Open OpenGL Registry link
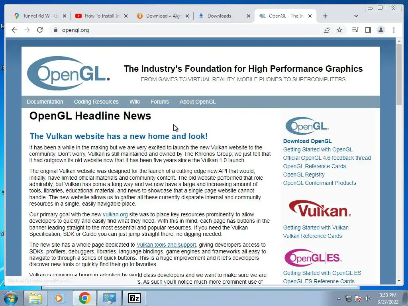 [304, 175]
